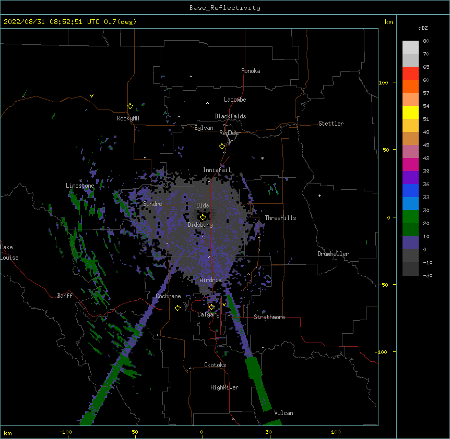Click the Calgary city label
450x439 pixels.
208,314
